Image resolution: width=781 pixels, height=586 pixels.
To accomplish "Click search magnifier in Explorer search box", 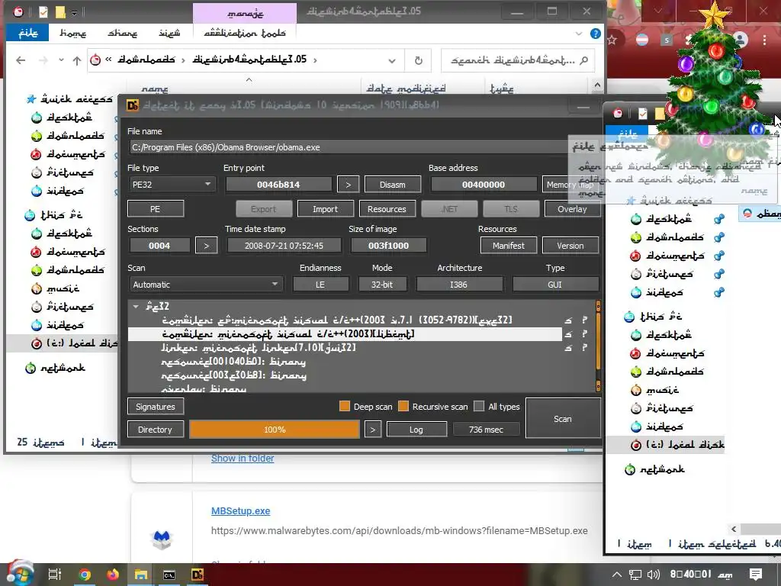I will 584,60.
